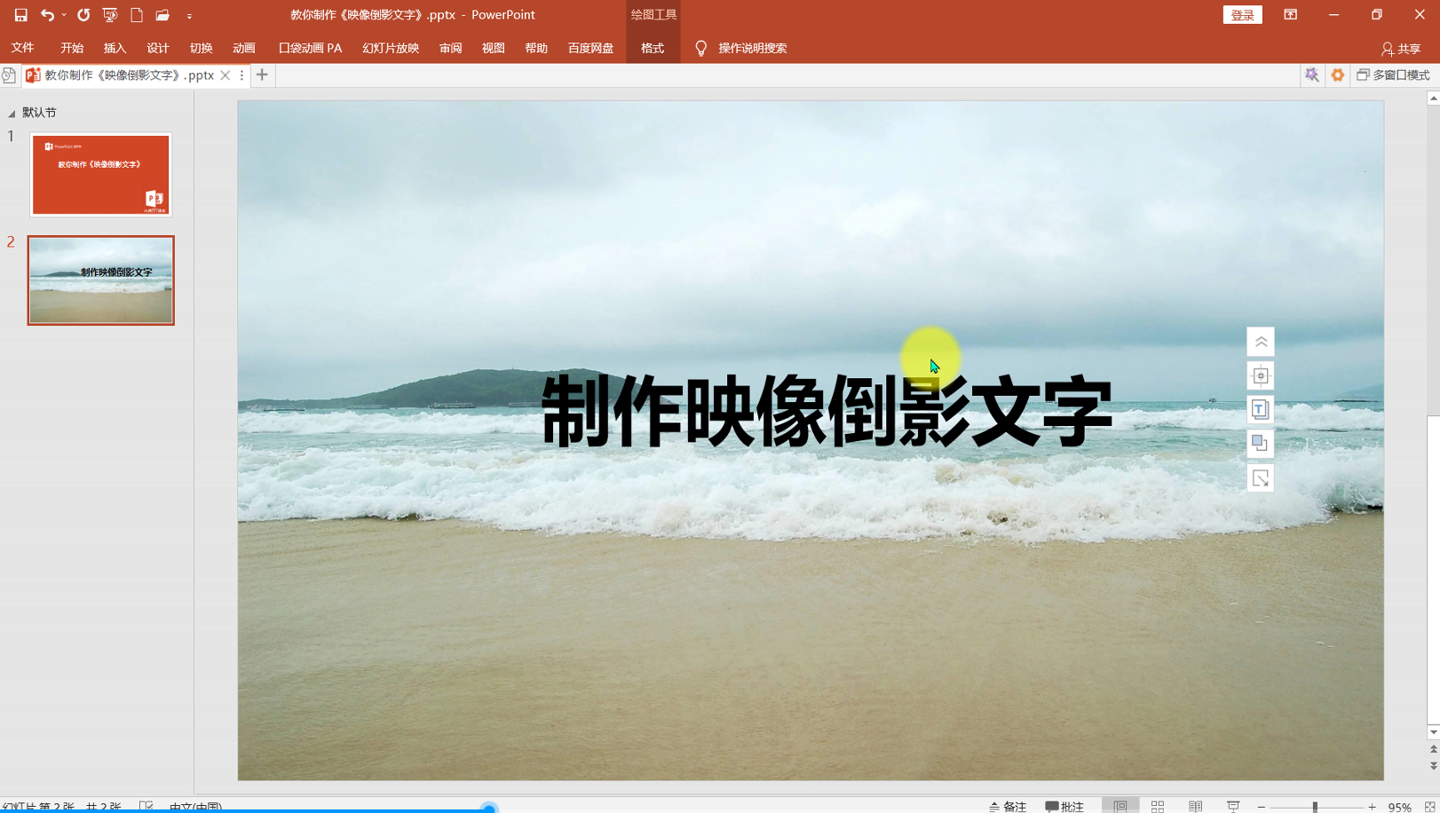Click the vertical scrollbar down arrow
This screenshot has width=1440, height=813.
[1433, 732]
